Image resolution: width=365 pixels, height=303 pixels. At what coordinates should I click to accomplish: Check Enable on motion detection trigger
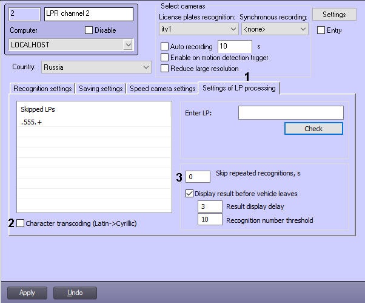pos(164,58)
